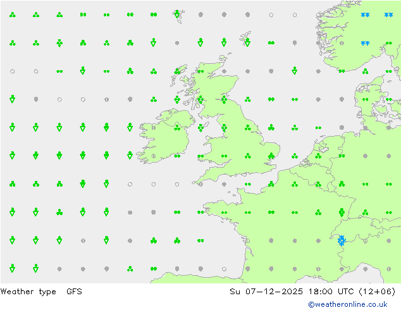Select the grey cloud symbol in southwest Ireland

(x=154, y=156)
